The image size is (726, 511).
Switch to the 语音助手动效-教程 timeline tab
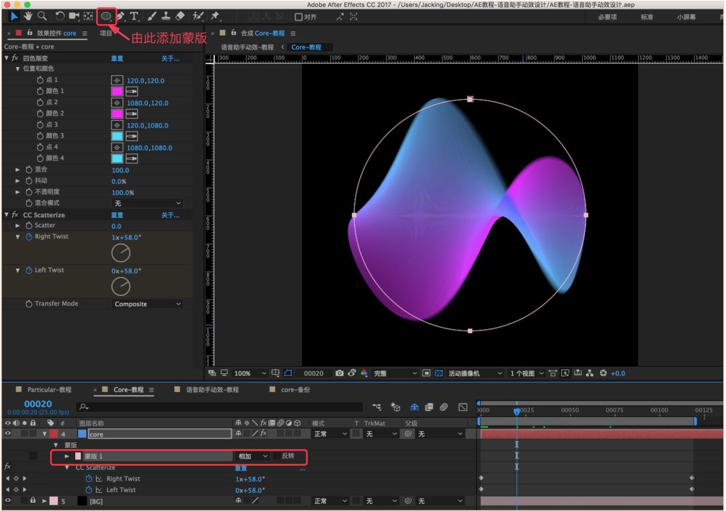(x=212, y=390)
